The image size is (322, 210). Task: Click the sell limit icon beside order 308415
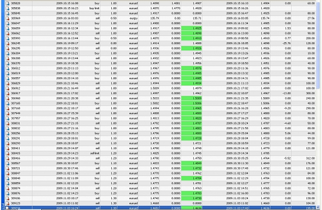[7, 153]
